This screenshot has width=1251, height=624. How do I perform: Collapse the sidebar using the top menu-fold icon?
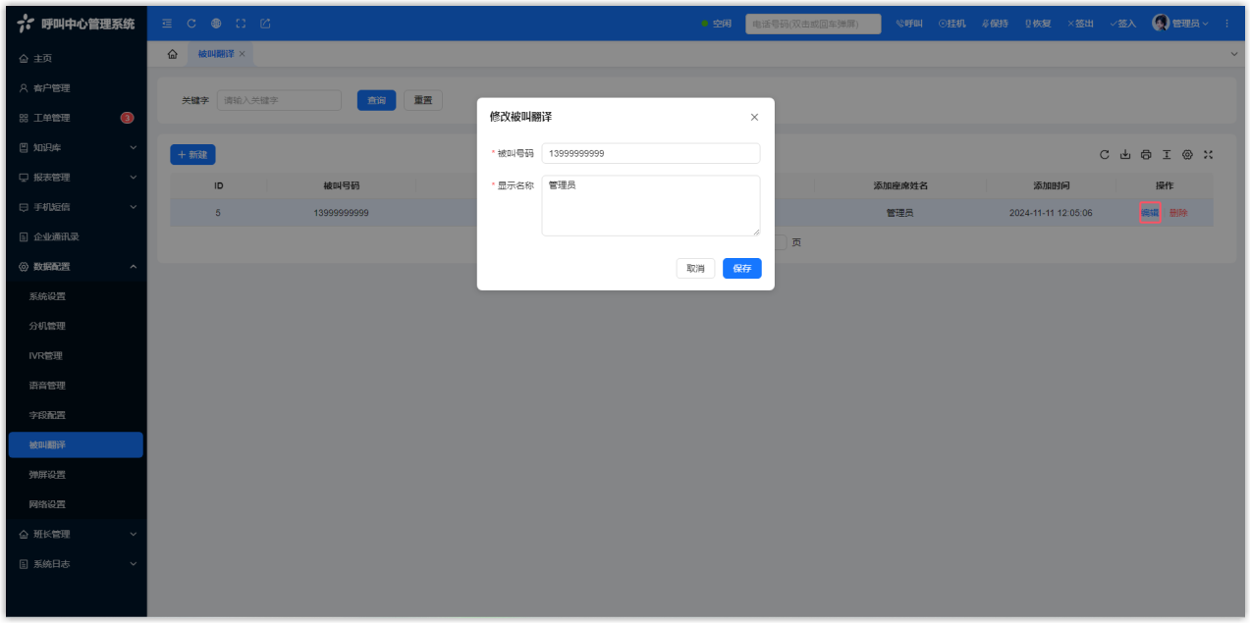coord(167,24)
